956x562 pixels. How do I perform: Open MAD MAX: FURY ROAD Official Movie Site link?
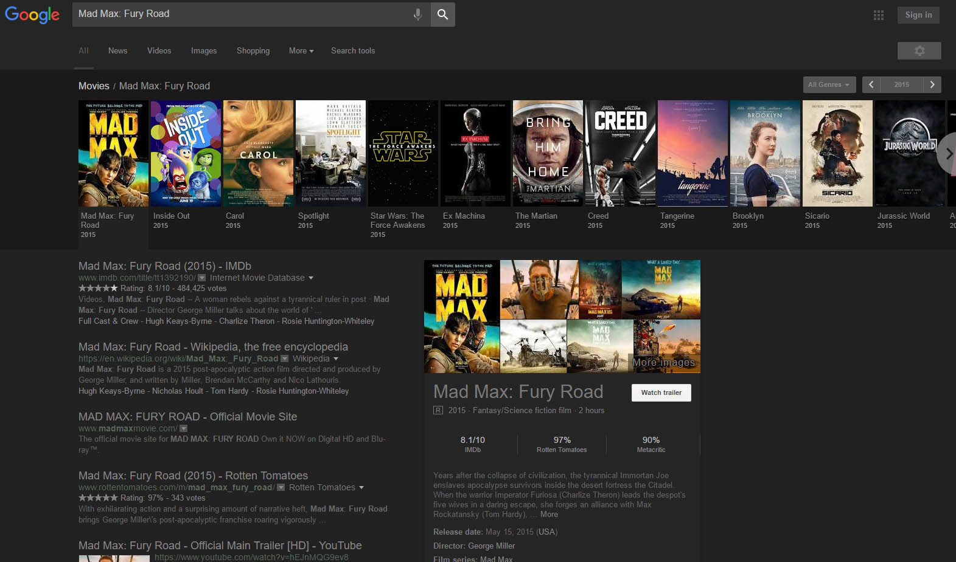(x=187, y=416)
